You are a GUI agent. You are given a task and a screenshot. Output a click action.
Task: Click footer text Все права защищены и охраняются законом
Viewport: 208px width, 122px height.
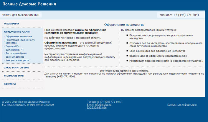click(28, 105)
